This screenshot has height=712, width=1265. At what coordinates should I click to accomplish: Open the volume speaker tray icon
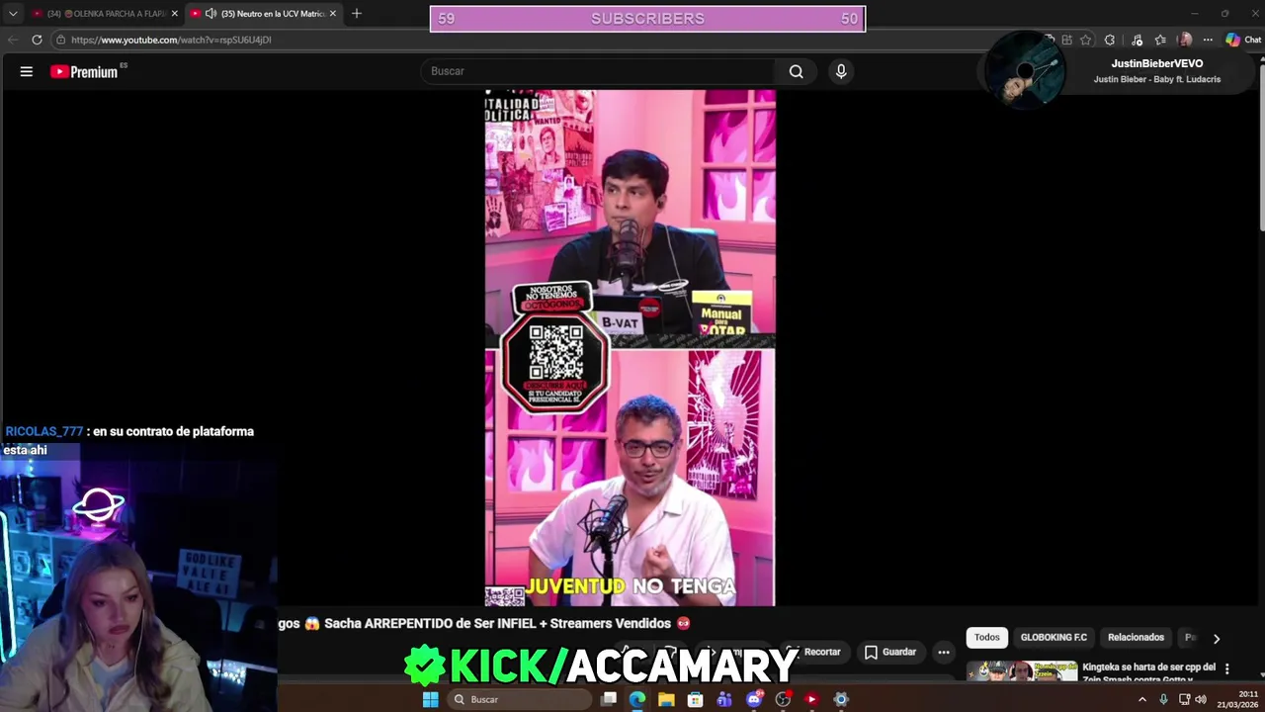(x=1201, y=699)
